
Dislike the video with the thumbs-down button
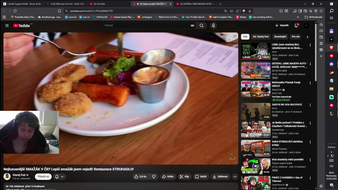click(154, 177)
